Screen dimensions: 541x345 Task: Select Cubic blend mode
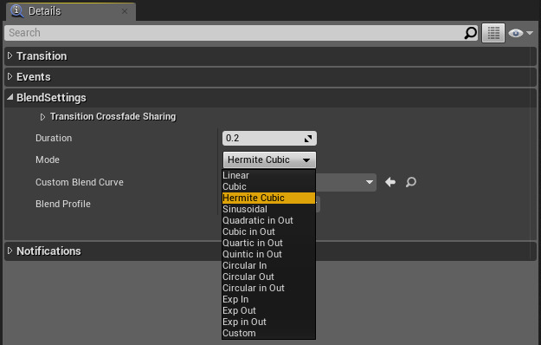pyautogui.click(x=269, y=187)
